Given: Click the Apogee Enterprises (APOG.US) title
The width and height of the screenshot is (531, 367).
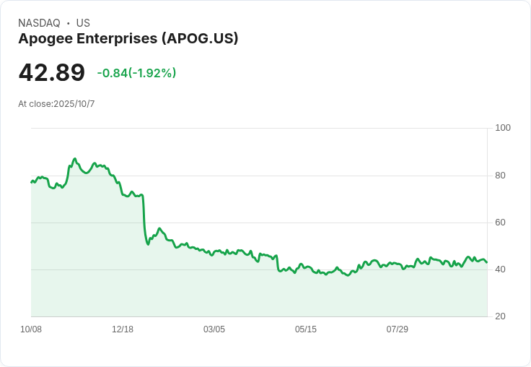Looking at the screenshot, I should click(128, 39).
